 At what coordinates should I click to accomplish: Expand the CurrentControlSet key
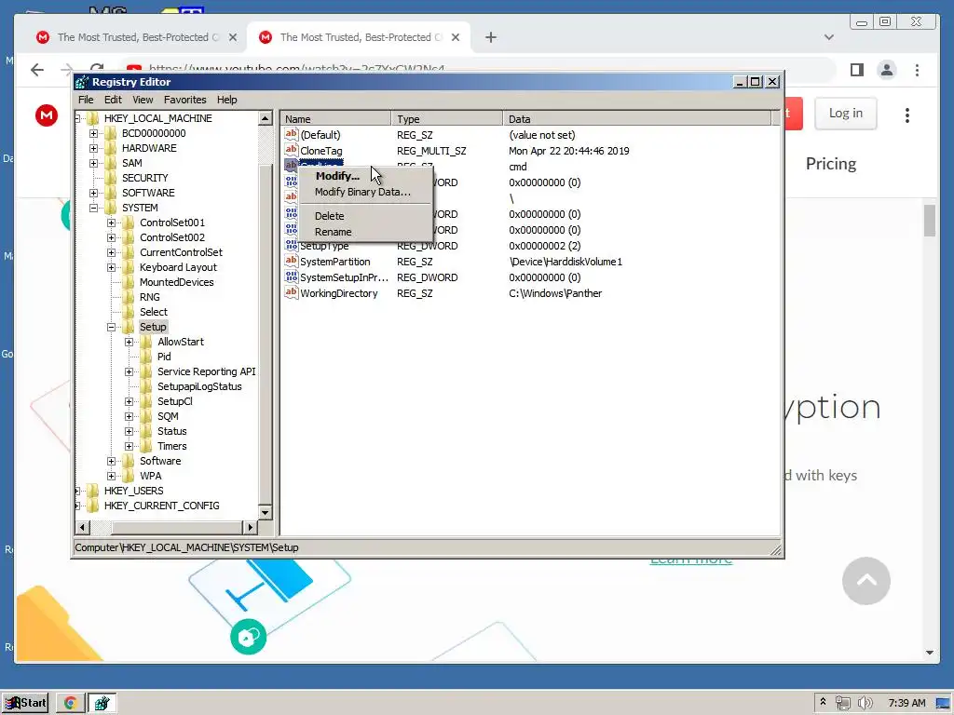coord(112,252)
